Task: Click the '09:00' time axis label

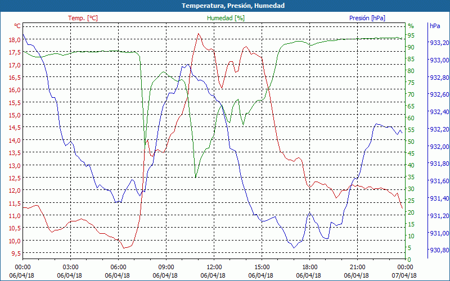Action: (166, 267)
